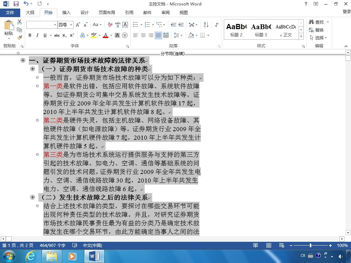Increase paragraph indent

coord(181,25)
